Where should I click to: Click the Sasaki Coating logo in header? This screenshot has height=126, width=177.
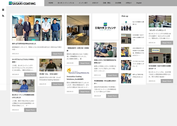22,3
